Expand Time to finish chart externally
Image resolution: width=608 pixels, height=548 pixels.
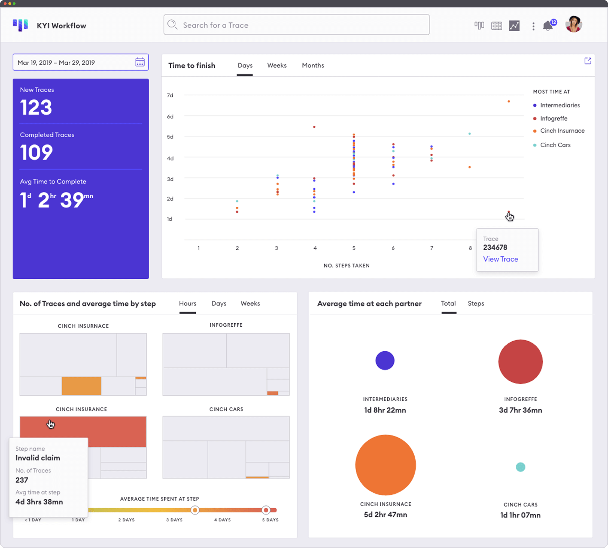[588, 61]
